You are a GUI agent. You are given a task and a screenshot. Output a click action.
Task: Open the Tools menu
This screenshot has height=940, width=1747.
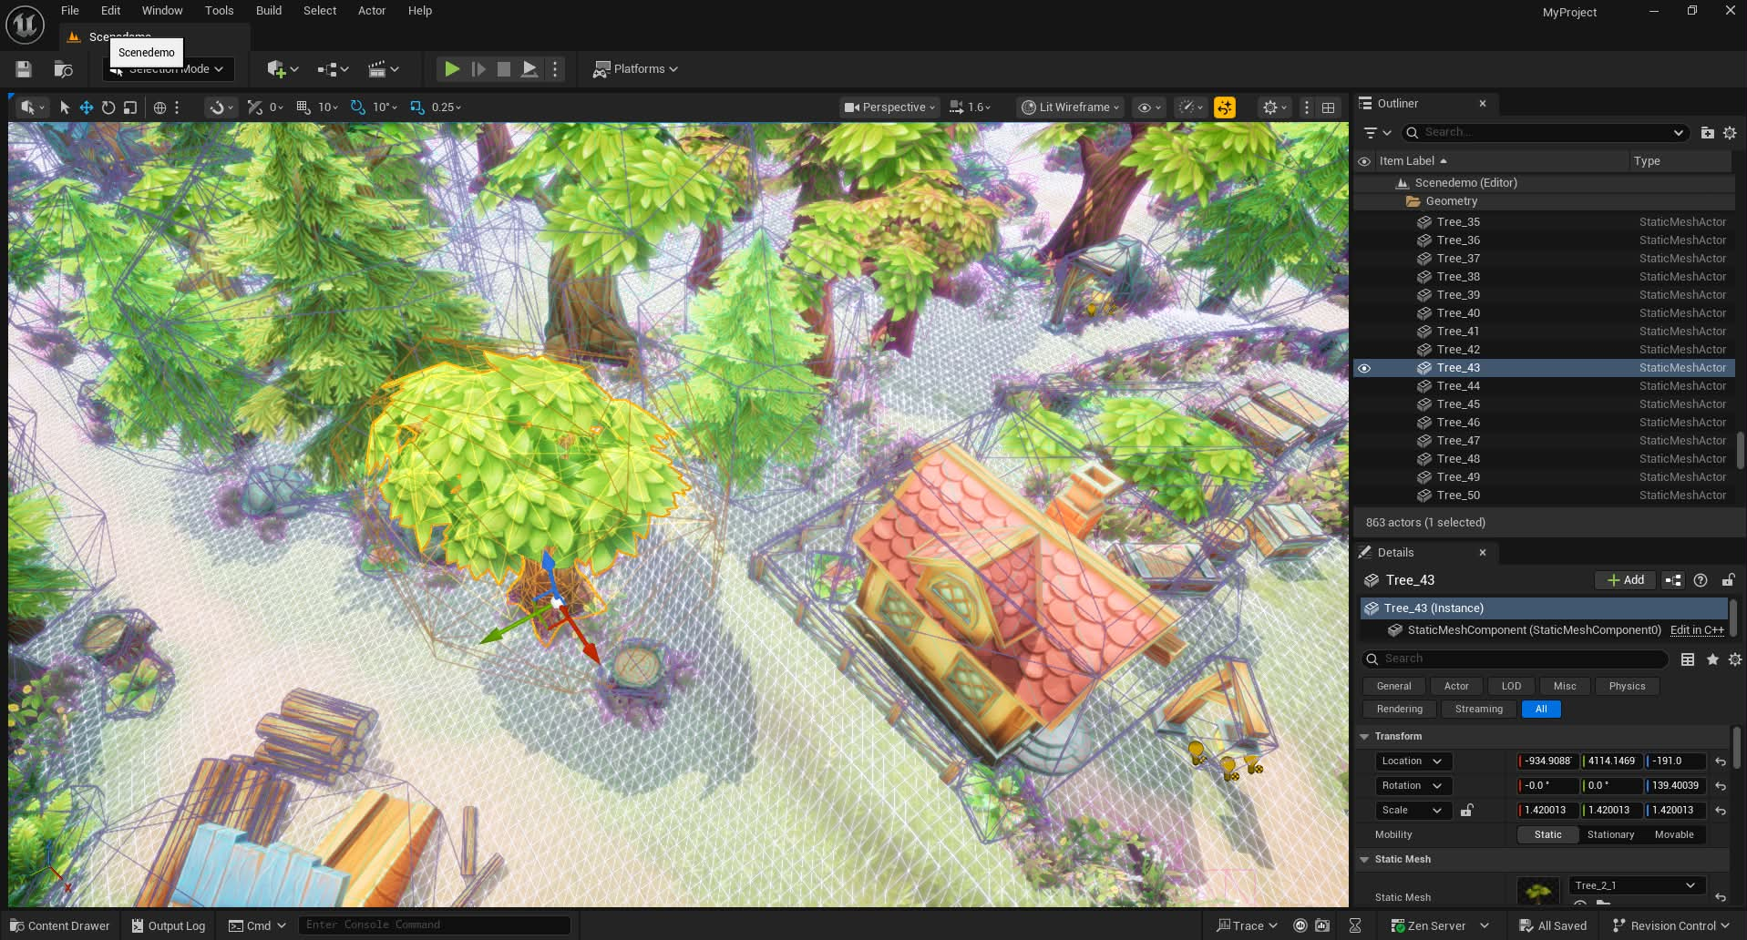[x=219, y=11]
